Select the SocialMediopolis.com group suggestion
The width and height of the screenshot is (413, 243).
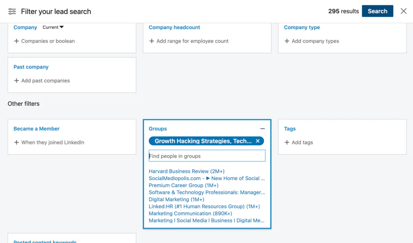[206, 178]
